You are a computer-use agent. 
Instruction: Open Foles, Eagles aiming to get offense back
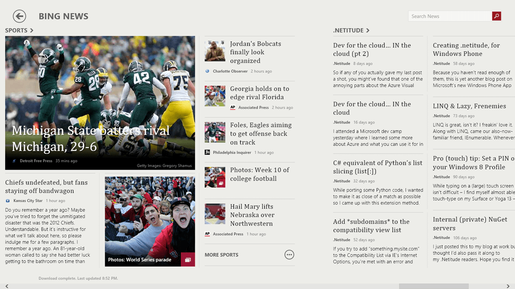tap(261, 133)
